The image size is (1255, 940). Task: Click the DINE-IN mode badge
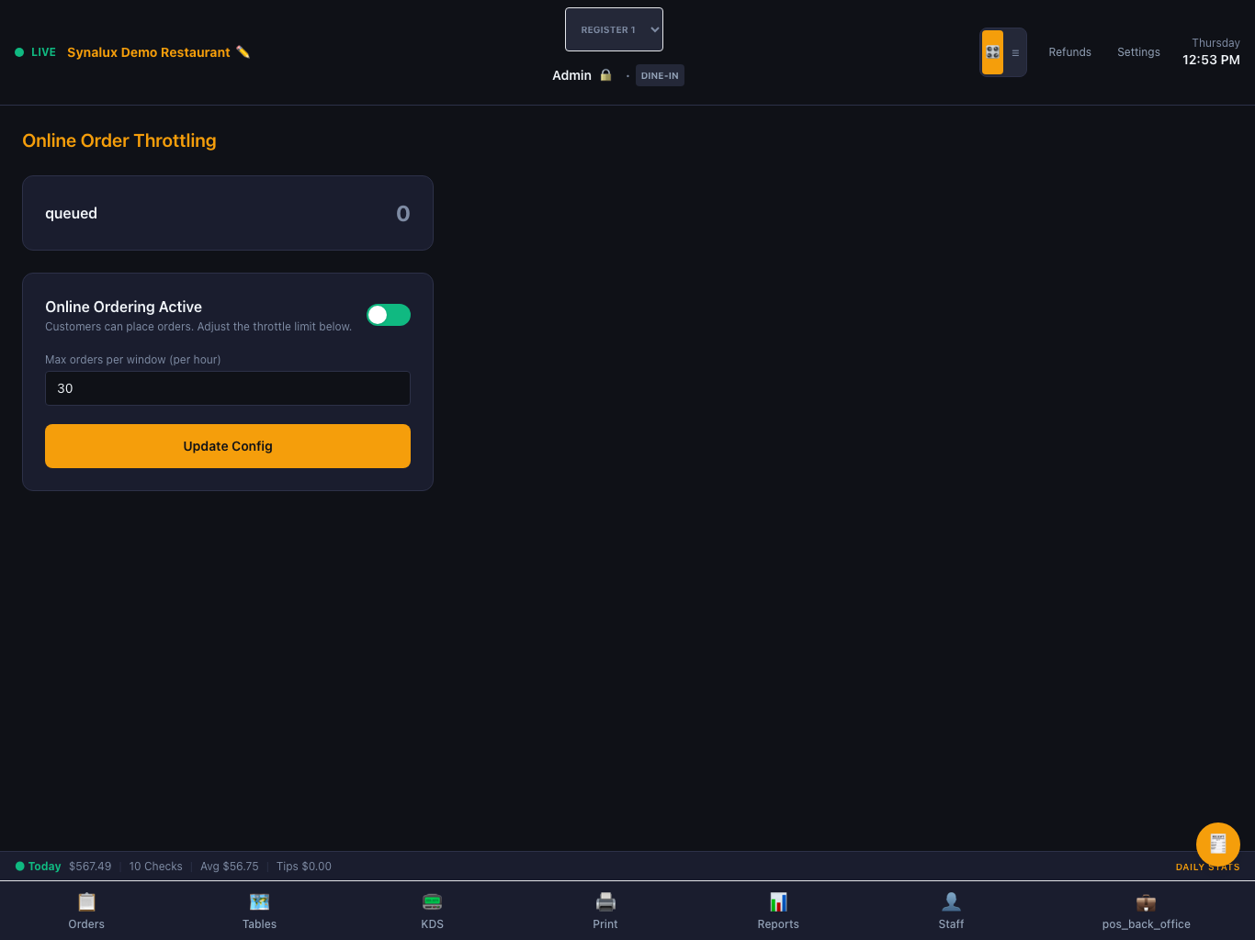click(660, 75)
